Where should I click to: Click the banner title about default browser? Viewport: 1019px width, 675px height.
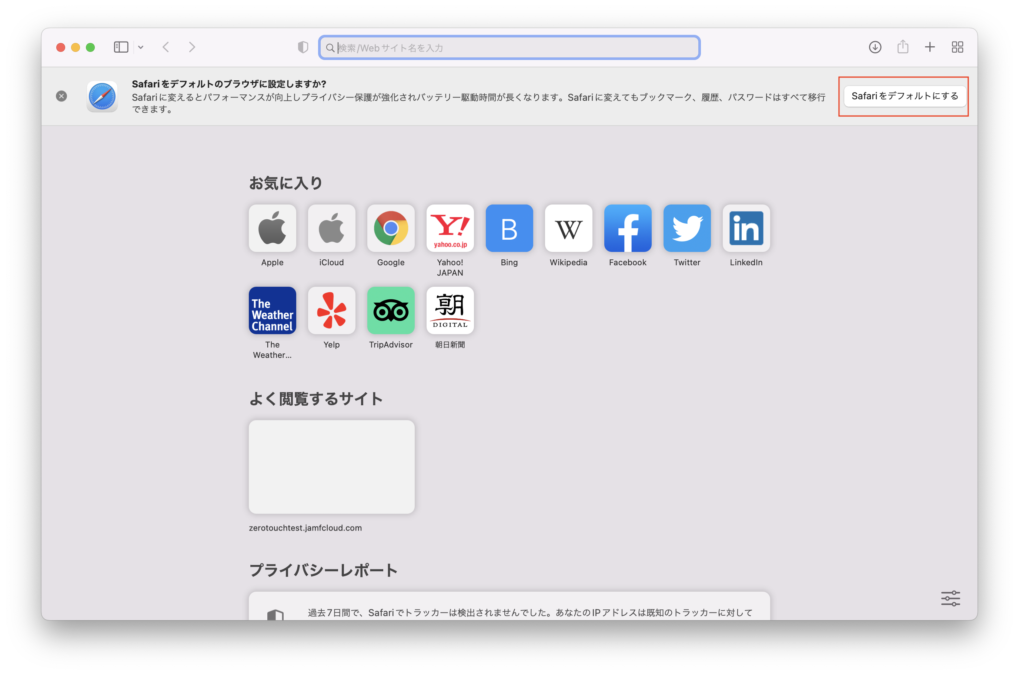(229, 83)
